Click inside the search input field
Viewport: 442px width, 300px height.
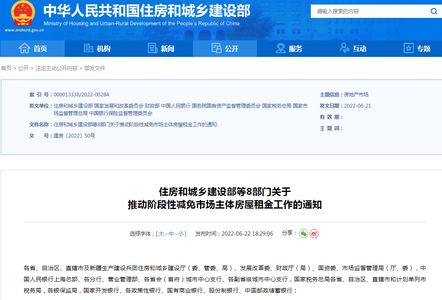365,11
